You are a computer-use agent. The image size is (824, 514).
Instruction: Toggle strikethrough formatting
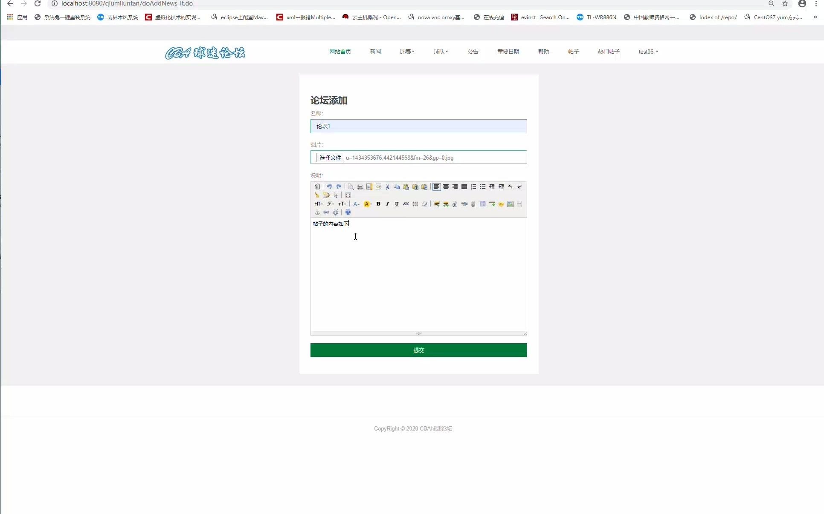click(x=406, y=204)
